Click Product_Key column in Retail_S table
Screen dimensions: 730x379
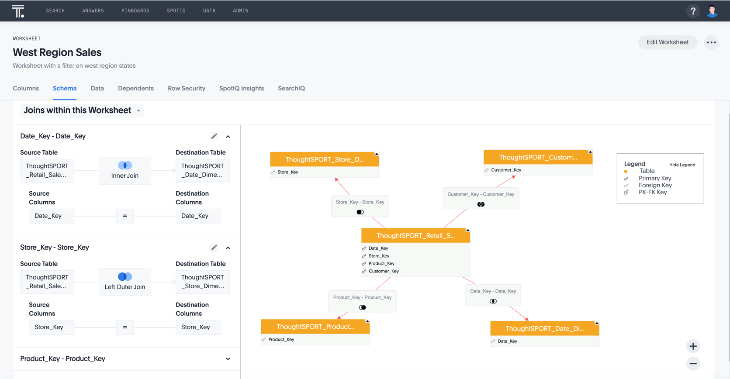pyautogui.click(x=381, y=264)
